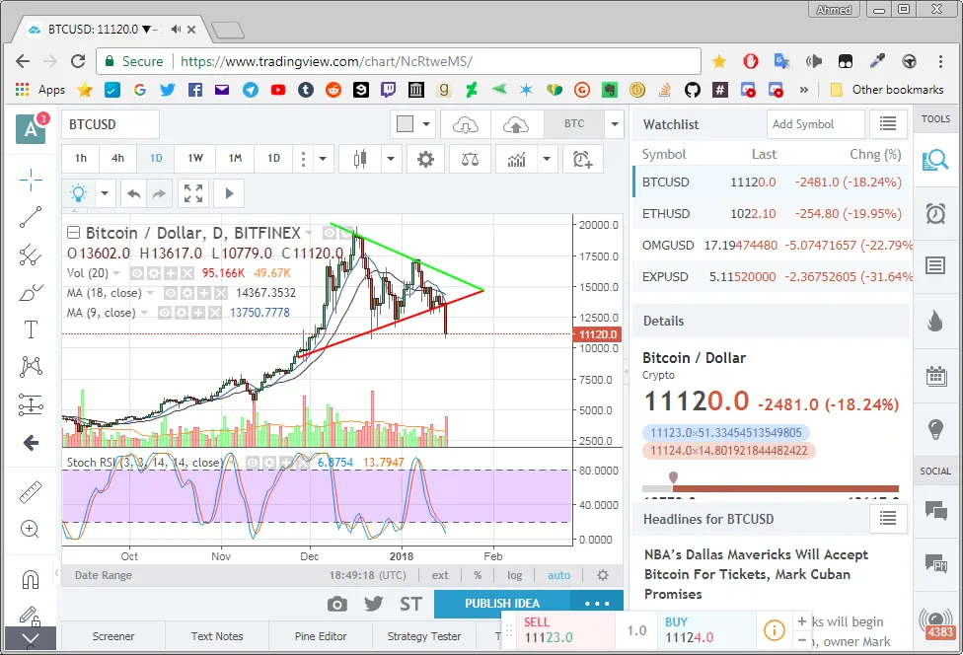Image resolution: width=963 pixels, height=655 pixels.
Task: Select the 1h timeframe
Action: coord(81,159)
